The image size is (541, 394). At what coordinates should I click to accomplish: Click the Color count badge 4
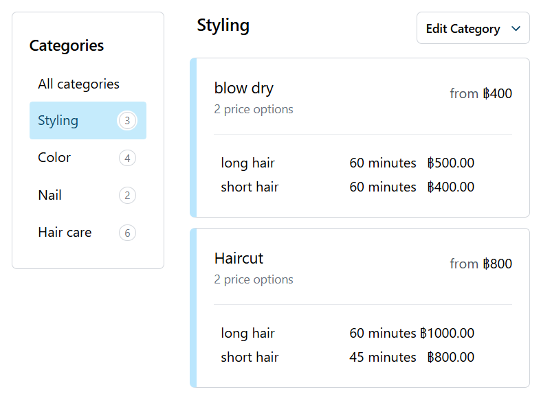click(127, 159)
